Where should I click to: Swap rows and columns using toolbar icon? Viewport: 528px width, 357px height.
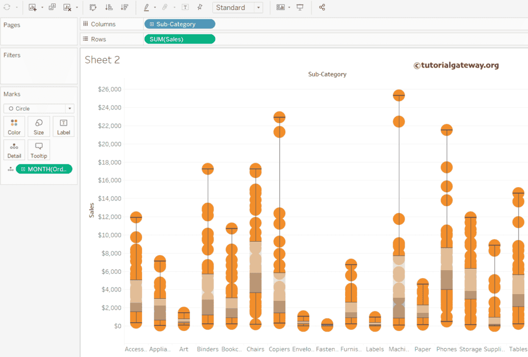(93, 7)
